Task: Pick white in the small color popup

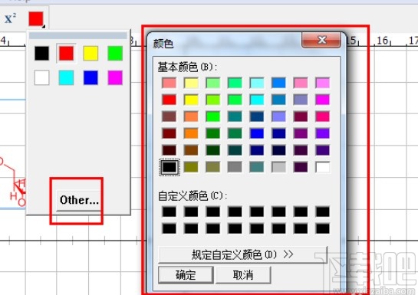Action: pos(42,77)
